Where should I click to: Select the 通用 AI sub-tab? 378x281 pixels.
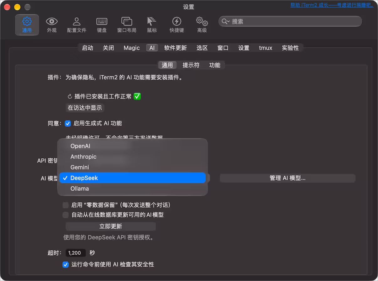(167, 65)
